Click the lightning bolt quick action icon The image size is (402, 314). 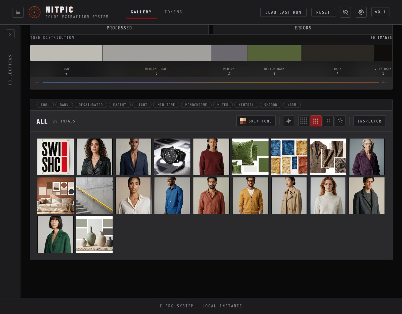(x=288, y=121)
